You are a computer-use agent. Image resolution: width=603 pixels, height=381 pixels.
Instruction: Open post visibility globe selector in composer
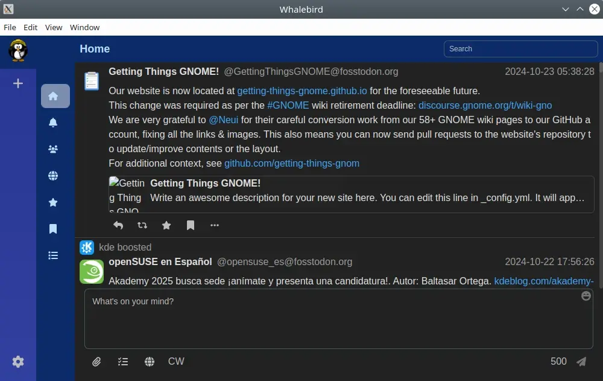tap(150, 362)
